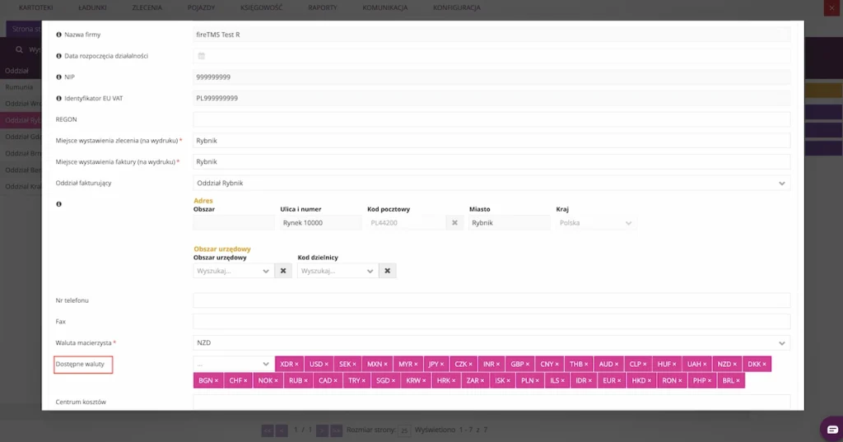Remove XDR currency tag

tap(296, 365)
